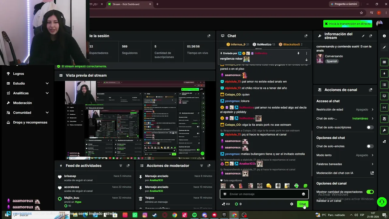Viewport: 389px width, 219px height.
Task: Open the wrench icon in right sidebar
Action: (x=384, y=130)
